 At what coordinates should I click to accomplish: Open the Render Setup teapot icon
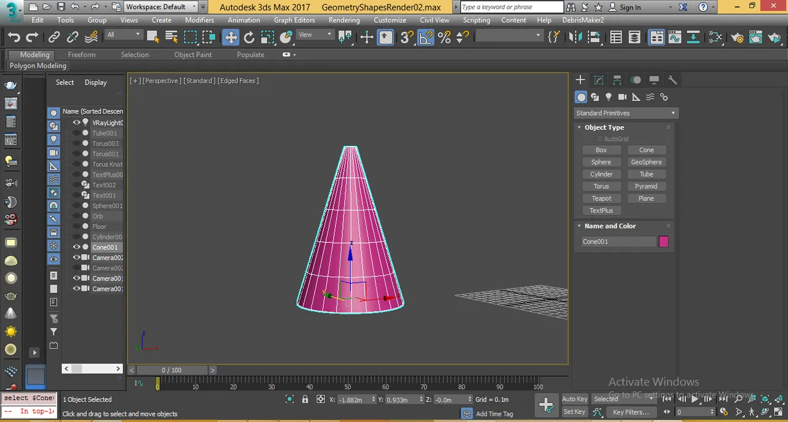(738, 38)
